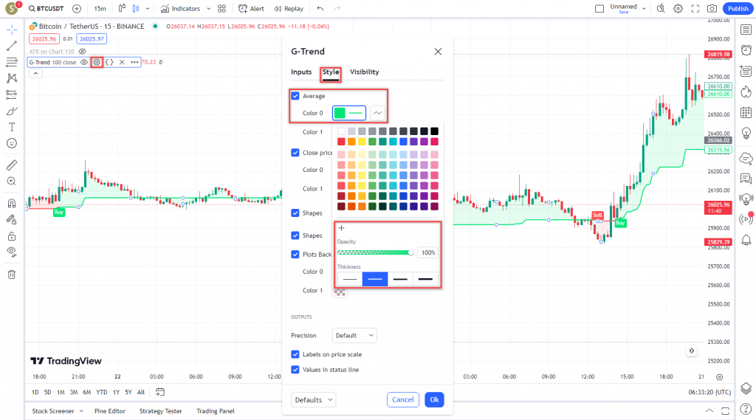
Task: Publish the chart idea
Action: pos(738,9)
